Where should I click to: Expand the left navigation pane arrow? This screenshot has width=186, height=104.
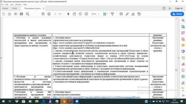pos(1,58)
